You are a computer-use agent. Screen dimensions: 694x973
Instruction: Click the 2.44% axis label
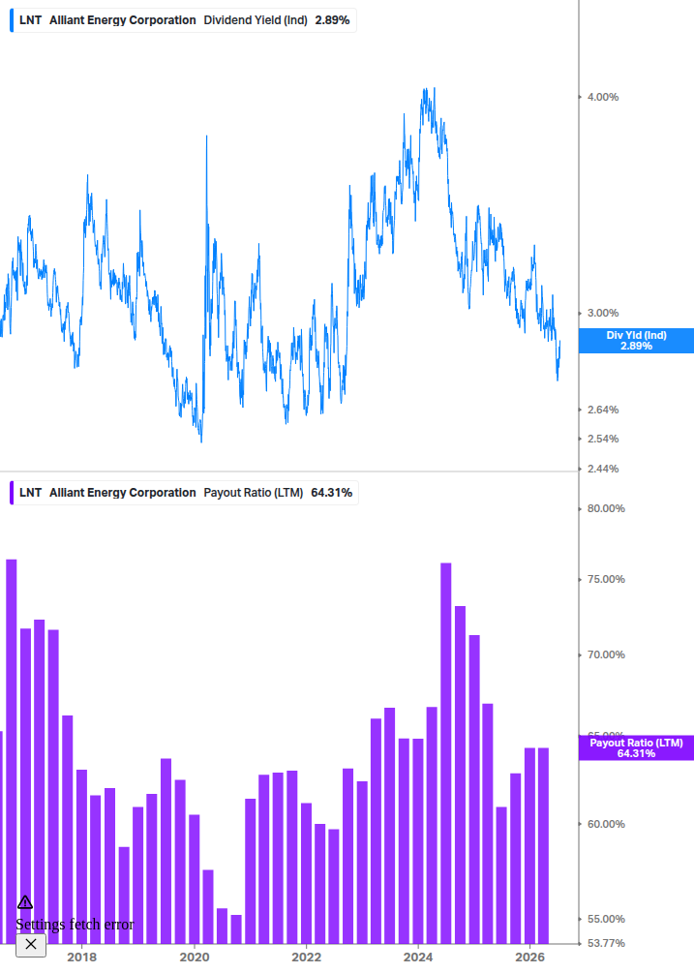[x=603, y=470]
